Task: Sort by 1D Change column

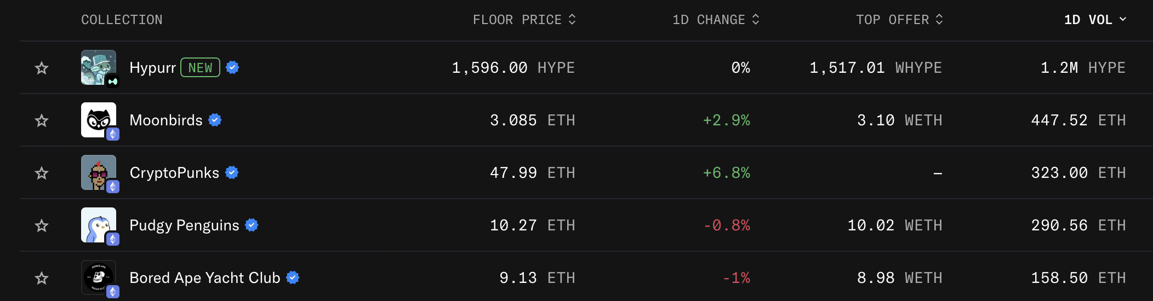Action: [x=715, y=20]
